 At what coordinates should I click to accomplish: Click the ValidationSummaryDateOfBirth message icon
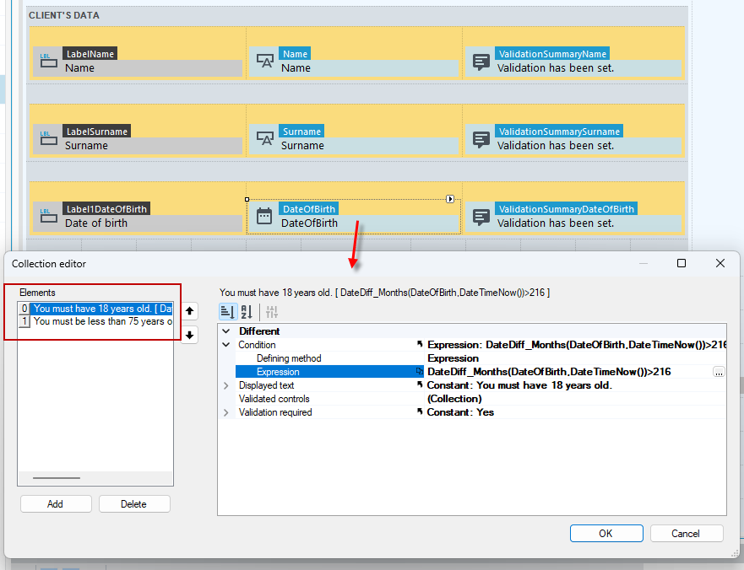[x=481, y=217]
